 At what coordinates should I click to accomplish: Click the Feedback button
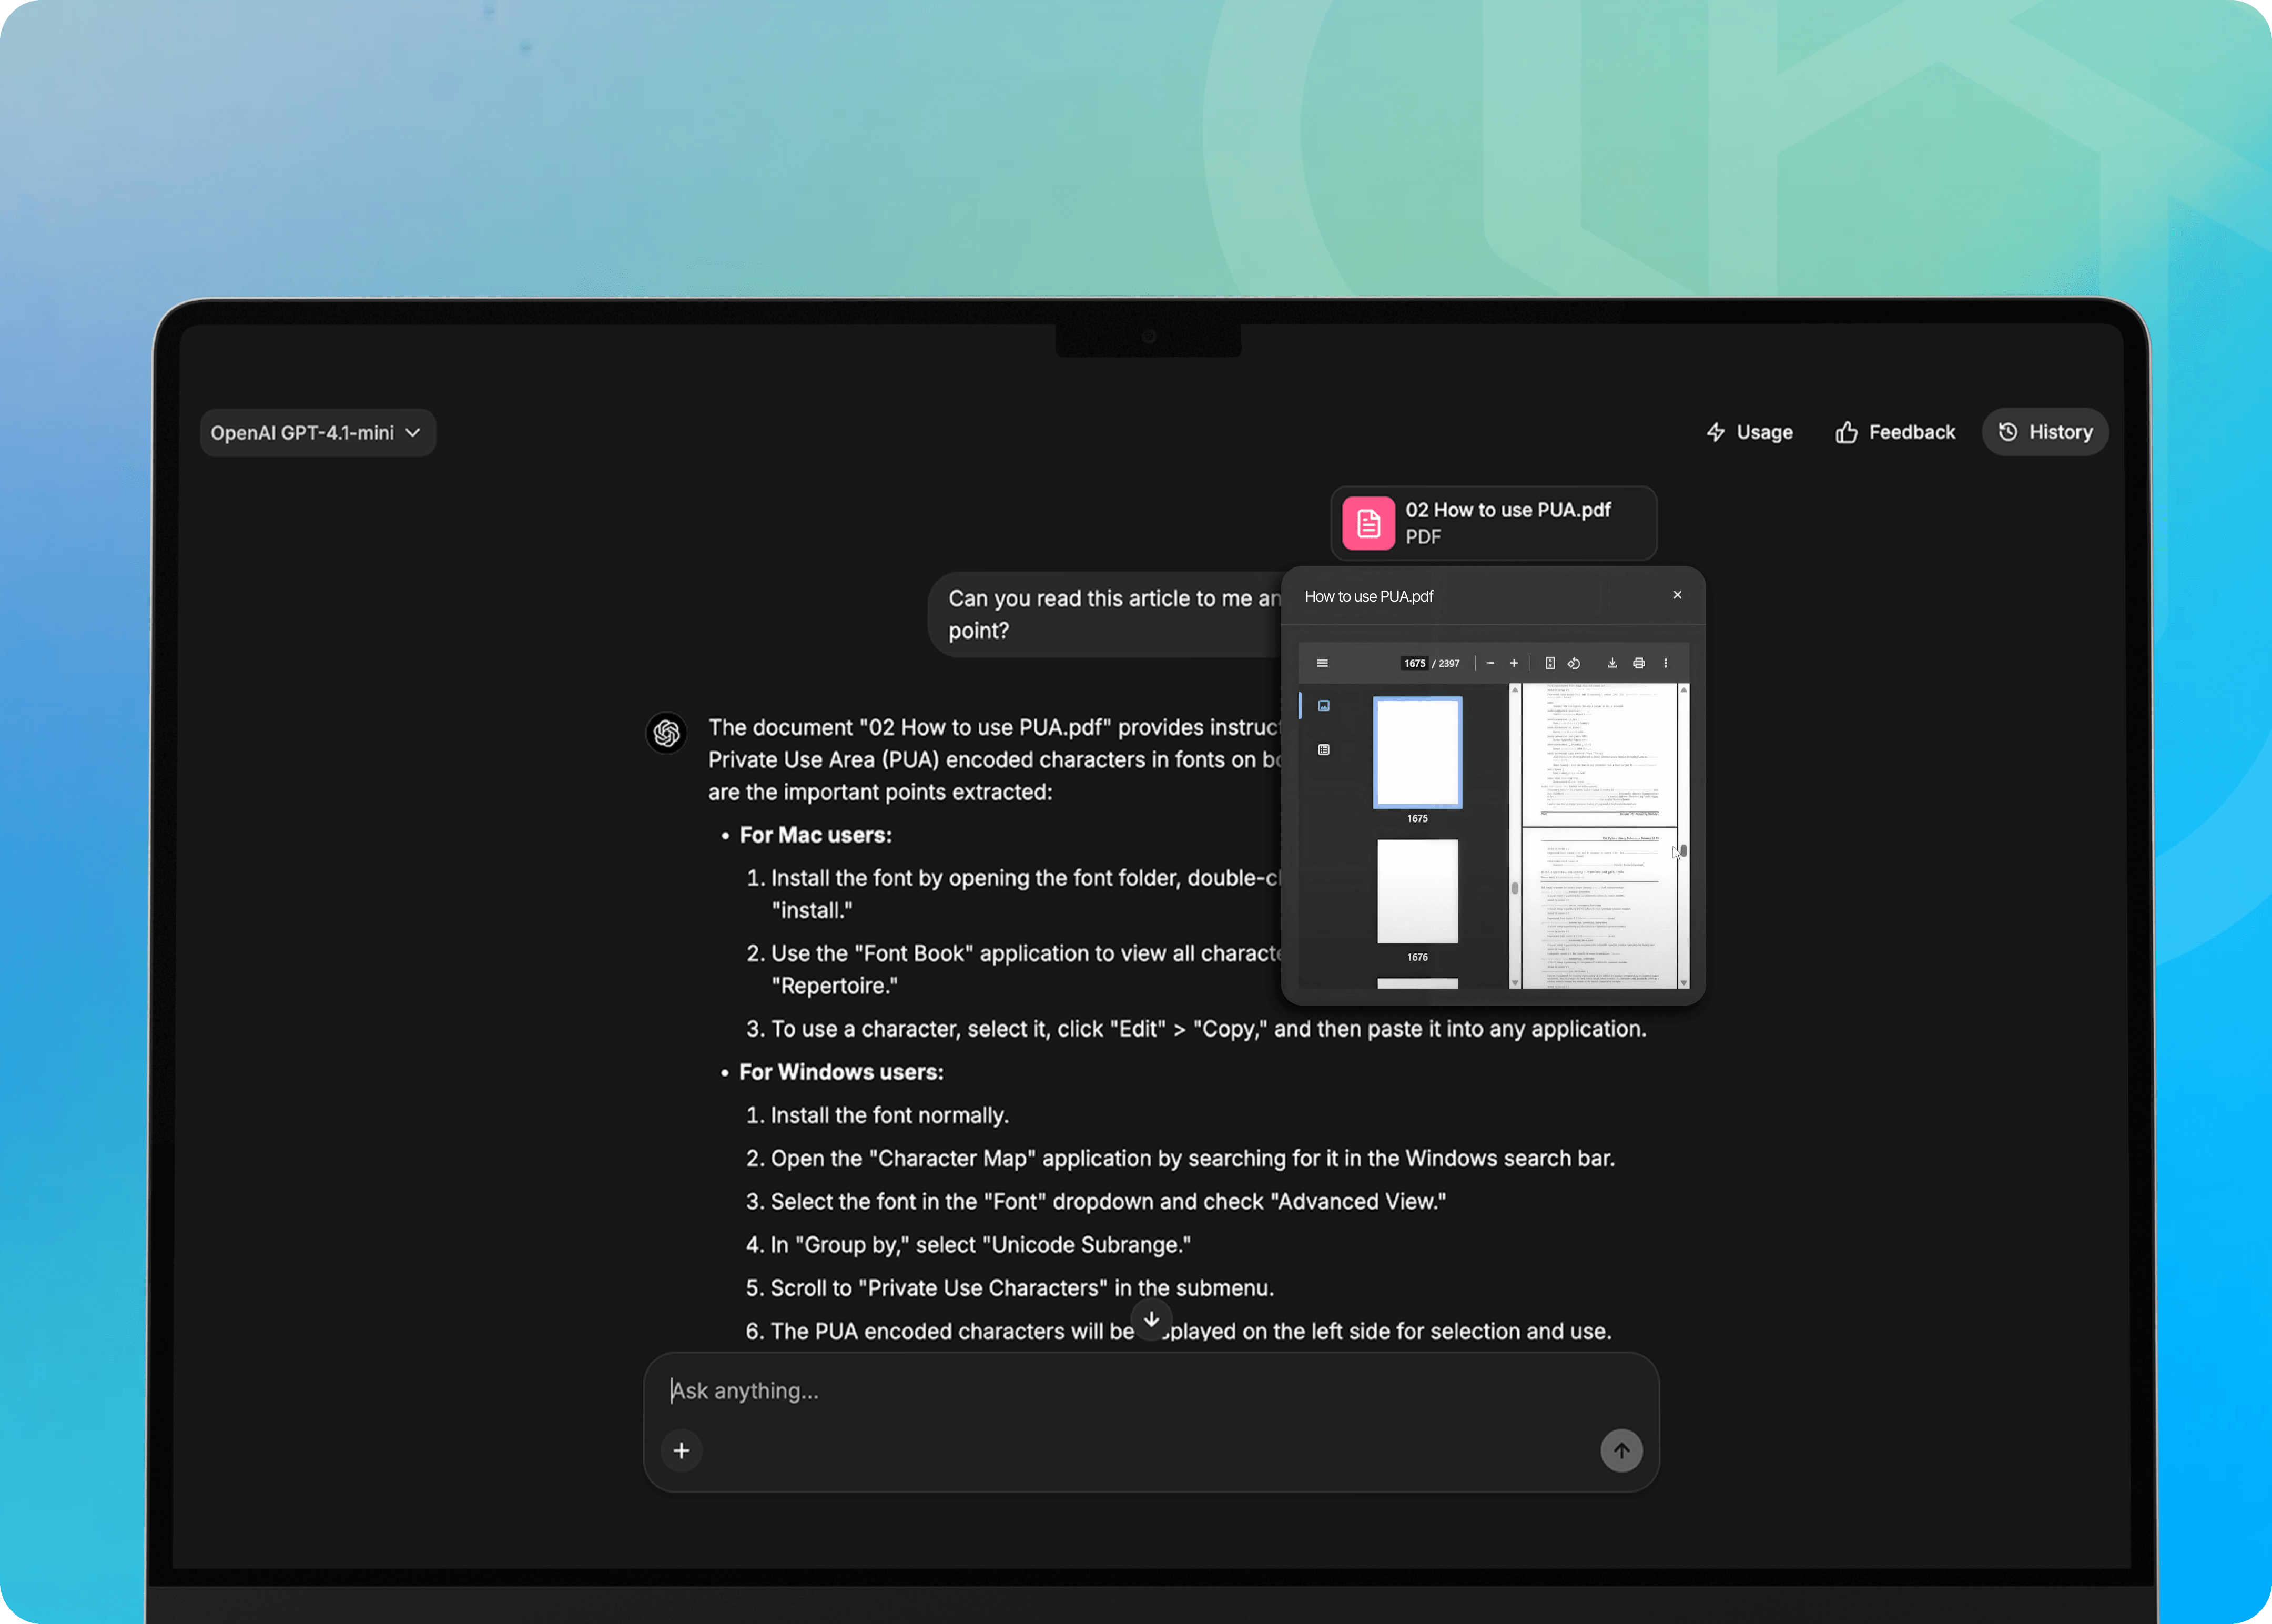point(1895,431)
